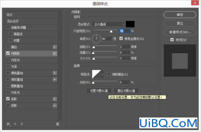
Task: Enable 光泽 checkbox
Action: tap(8, 66)
